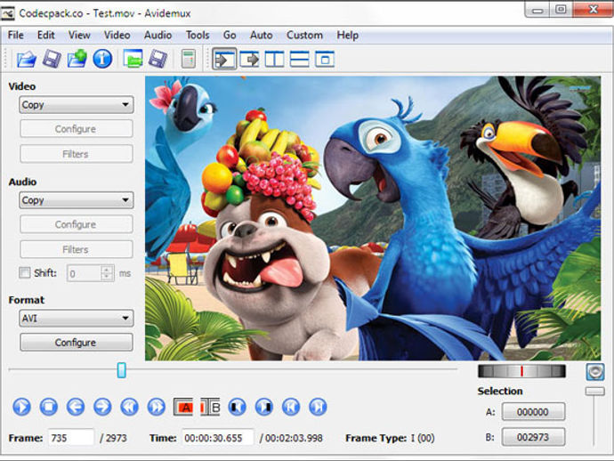Open the Tools menu
The height and width of the screenshot is (461, 614).
pyautogui.click(x=198, y=36)
